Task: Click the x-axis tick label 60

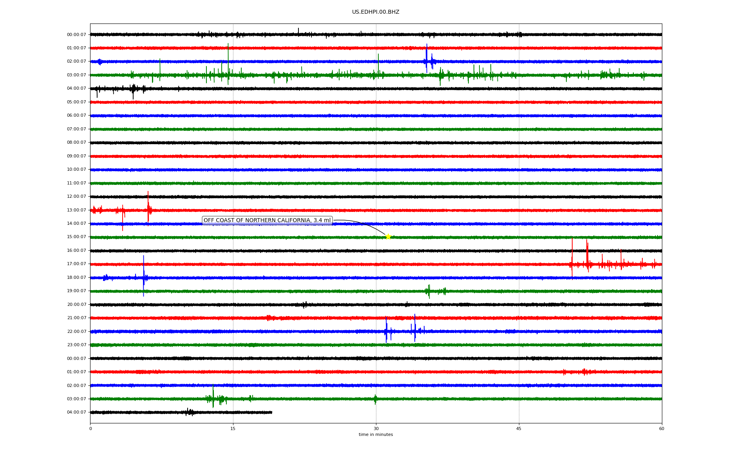Action: (662, 429)
